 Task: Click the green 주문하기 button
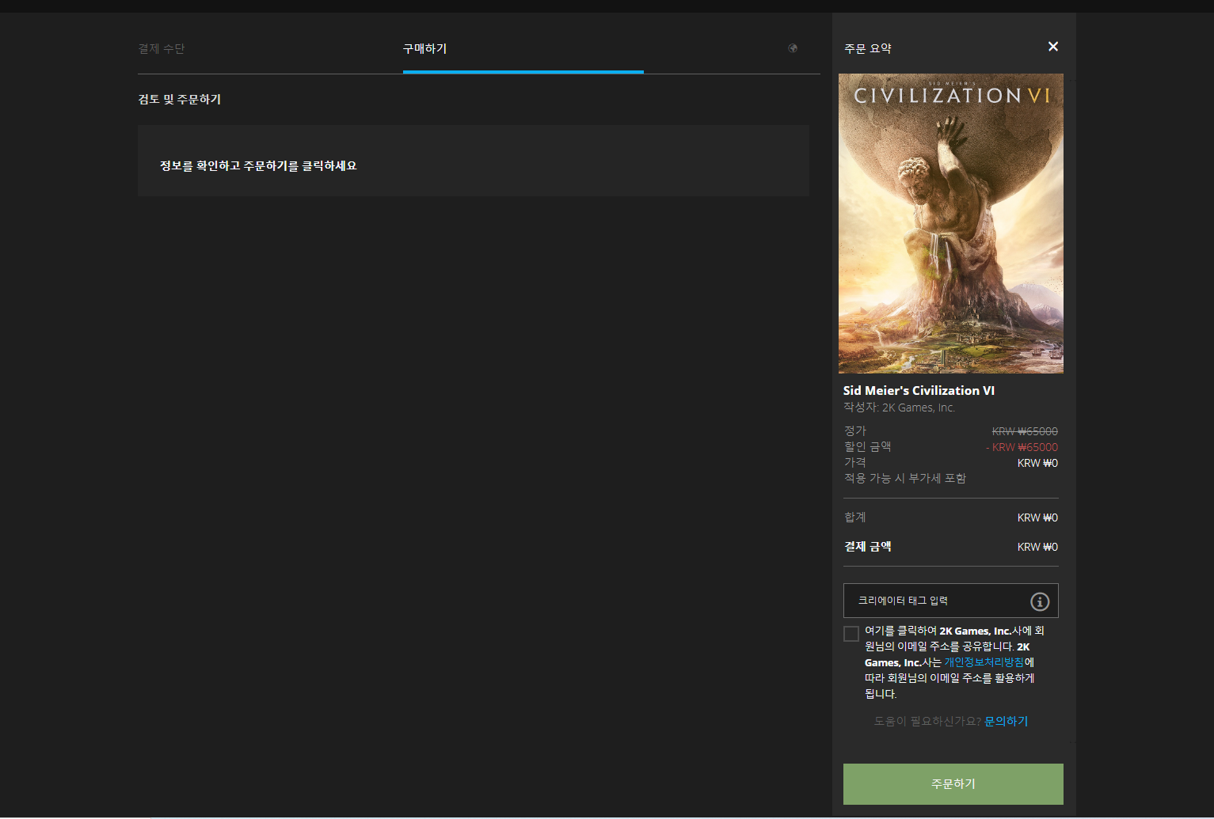953,783
